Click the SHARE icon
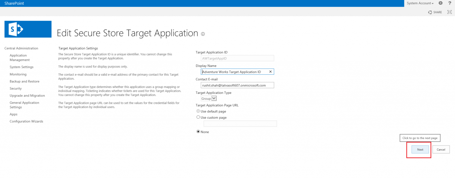The height and width of the screenshot is (178, 455). 435,12
